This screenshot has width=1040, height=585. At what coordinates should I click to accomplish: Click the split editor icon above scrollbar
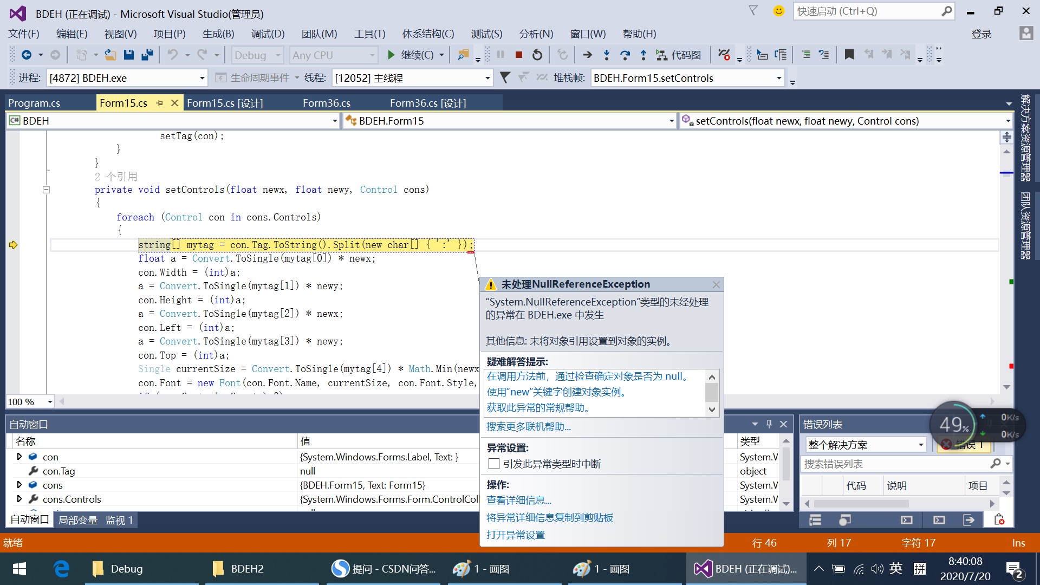pyautogui.click(x=1006, y=137)
